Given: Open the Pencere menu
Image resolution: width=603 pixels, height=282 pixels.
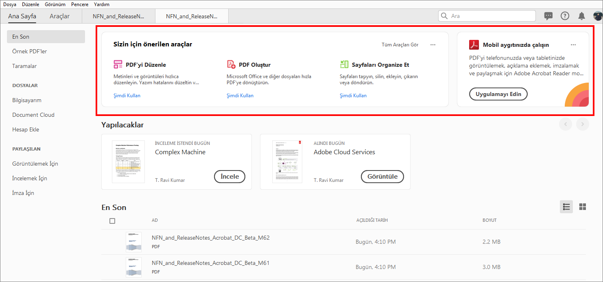Looking at the screenshot, I should pyautogui.click(x=79, y=4).
